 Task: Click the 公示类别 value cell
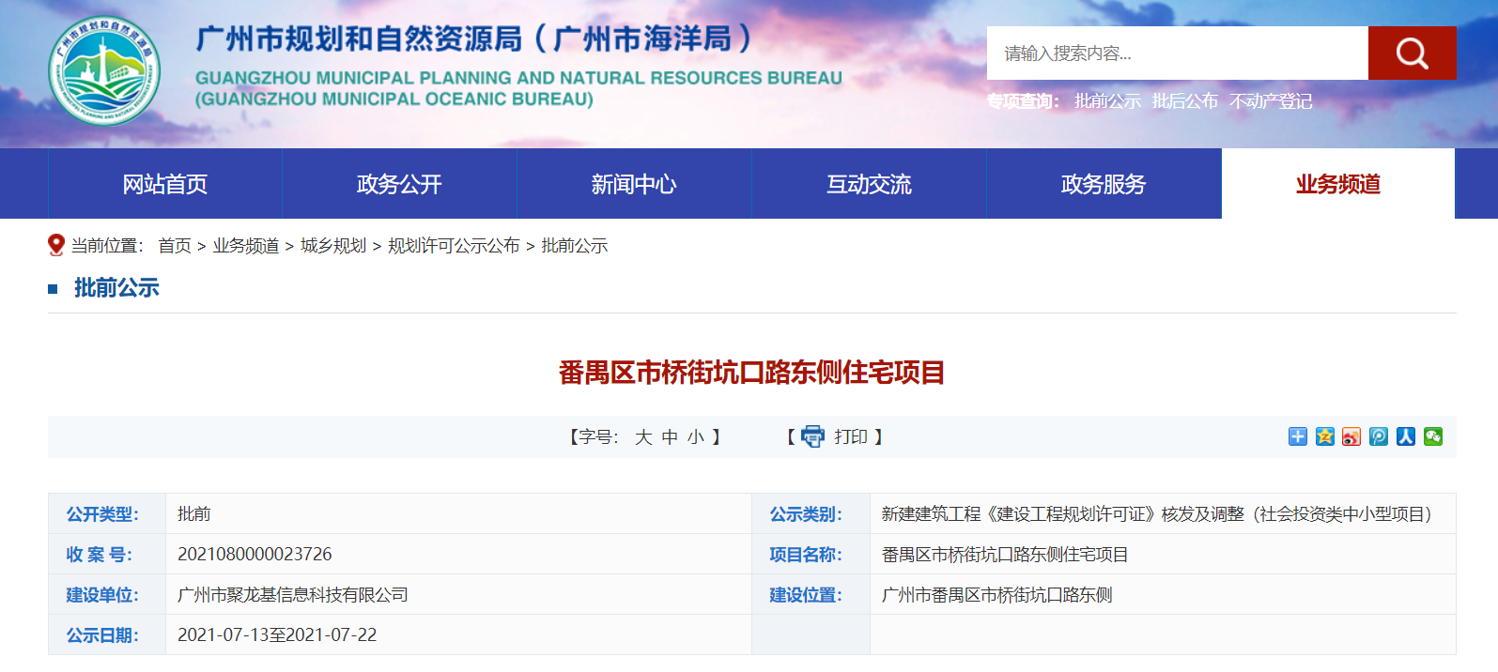pos(1163,514)
